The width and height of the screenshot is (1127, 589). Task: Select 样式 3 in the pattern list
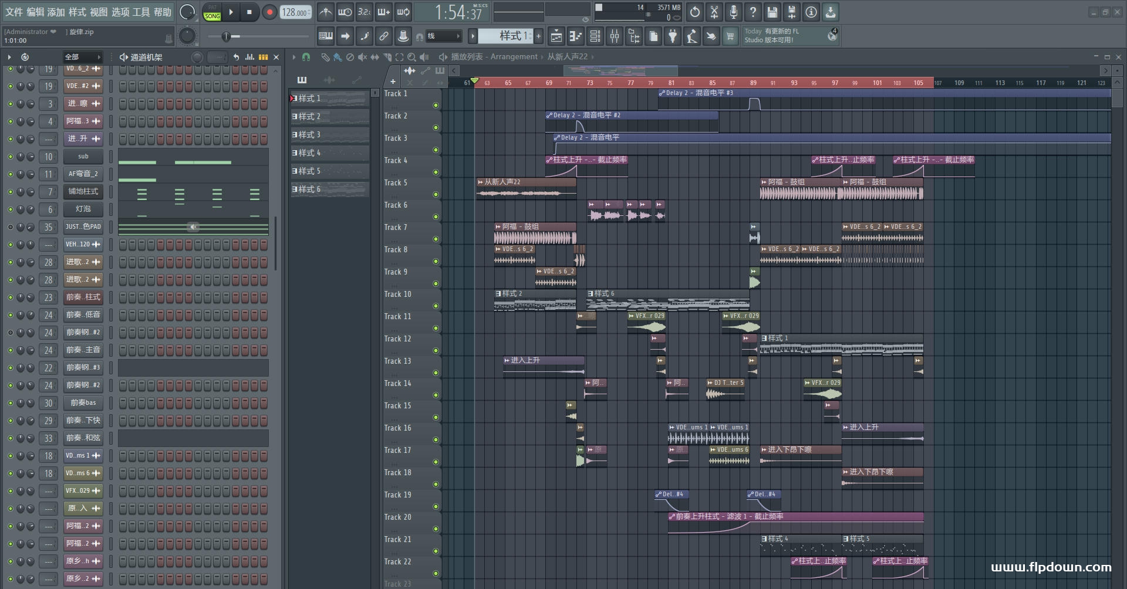click(x=330, y=135)
